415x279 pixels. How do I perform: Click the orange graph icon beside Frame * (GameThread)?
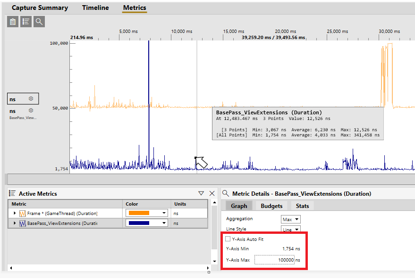23,213
